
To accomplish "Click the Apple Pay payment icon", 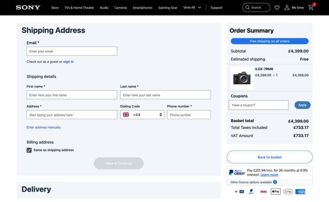I will point(276,191).
